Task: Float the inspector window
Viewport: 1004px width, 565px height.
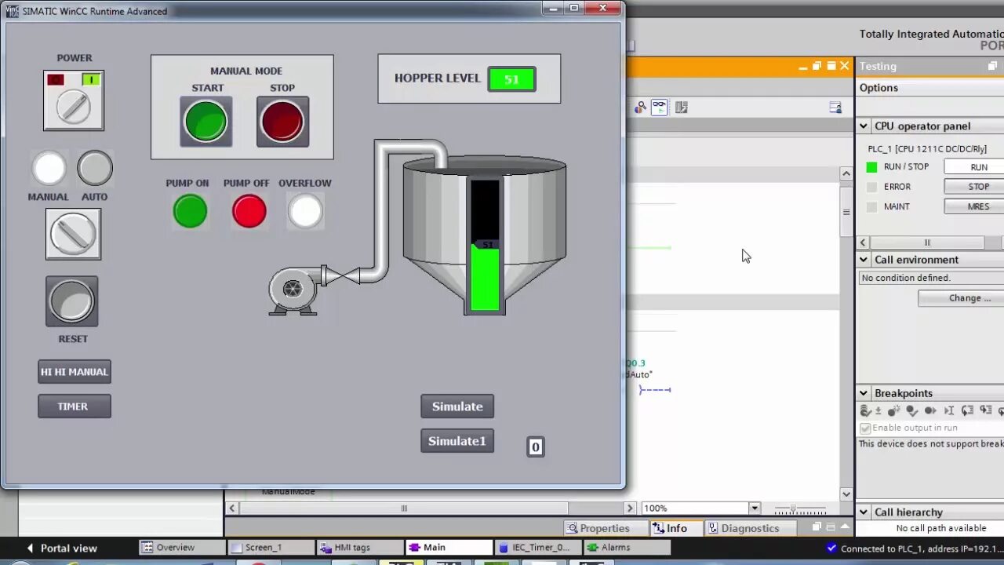Action: [817, 527]
